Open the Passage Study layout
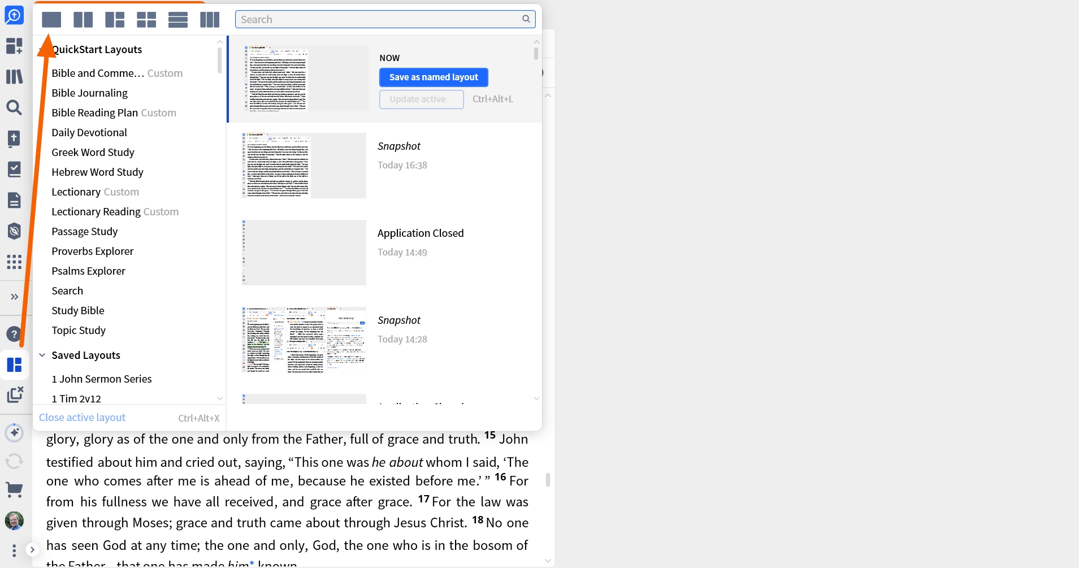The image size is (1079, 568). click(85, 231)
